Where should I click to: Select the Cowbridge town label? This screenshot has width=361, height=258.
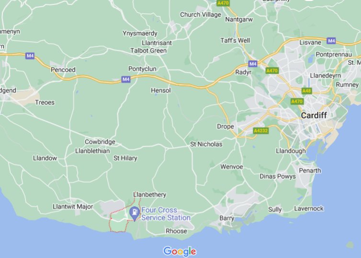click(x=100, y=141)
